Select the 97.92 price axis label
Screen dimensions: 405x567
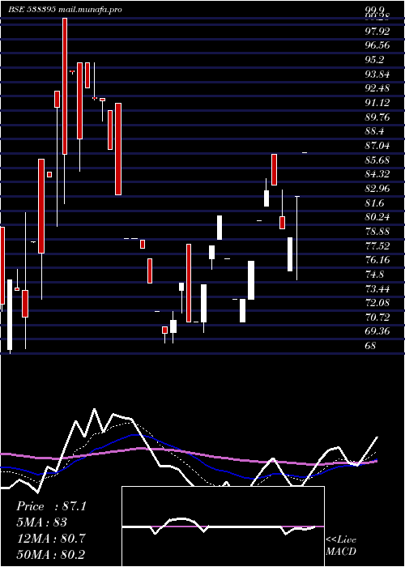(x=377, y=32)
